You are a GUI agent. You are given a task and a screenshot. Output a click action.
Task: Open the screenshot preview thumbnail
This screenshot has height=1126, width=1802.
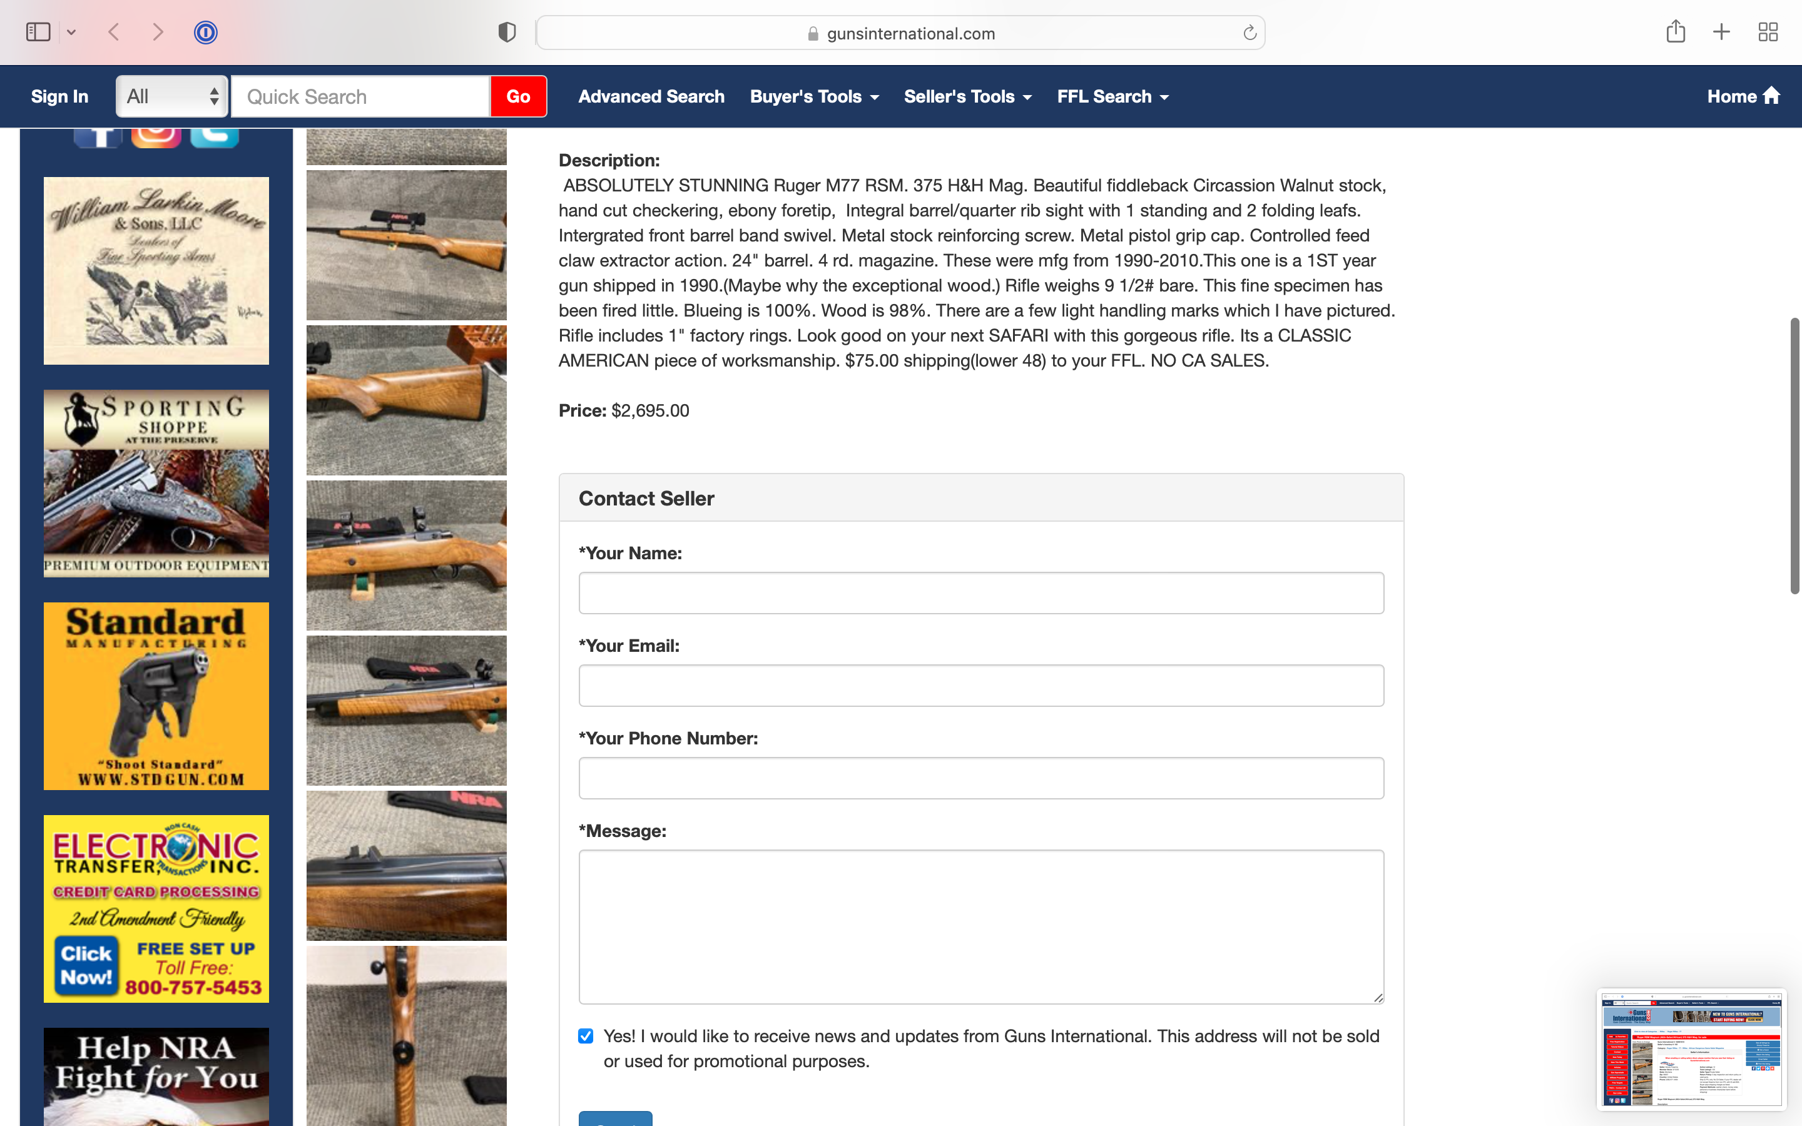click(1691, 1048)
